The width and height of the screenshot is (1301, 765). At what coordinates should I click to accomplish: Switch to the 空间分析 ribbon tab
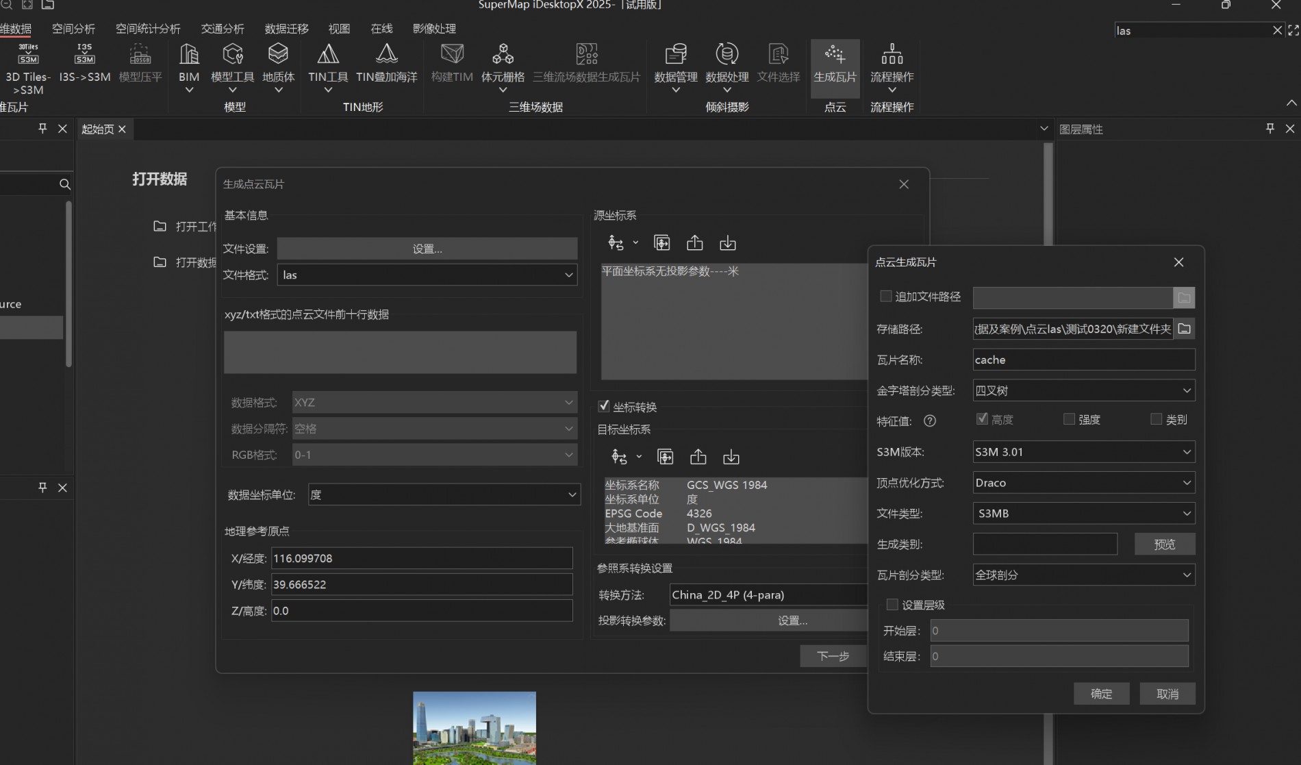pyautogui.click(x=73, y=29)
